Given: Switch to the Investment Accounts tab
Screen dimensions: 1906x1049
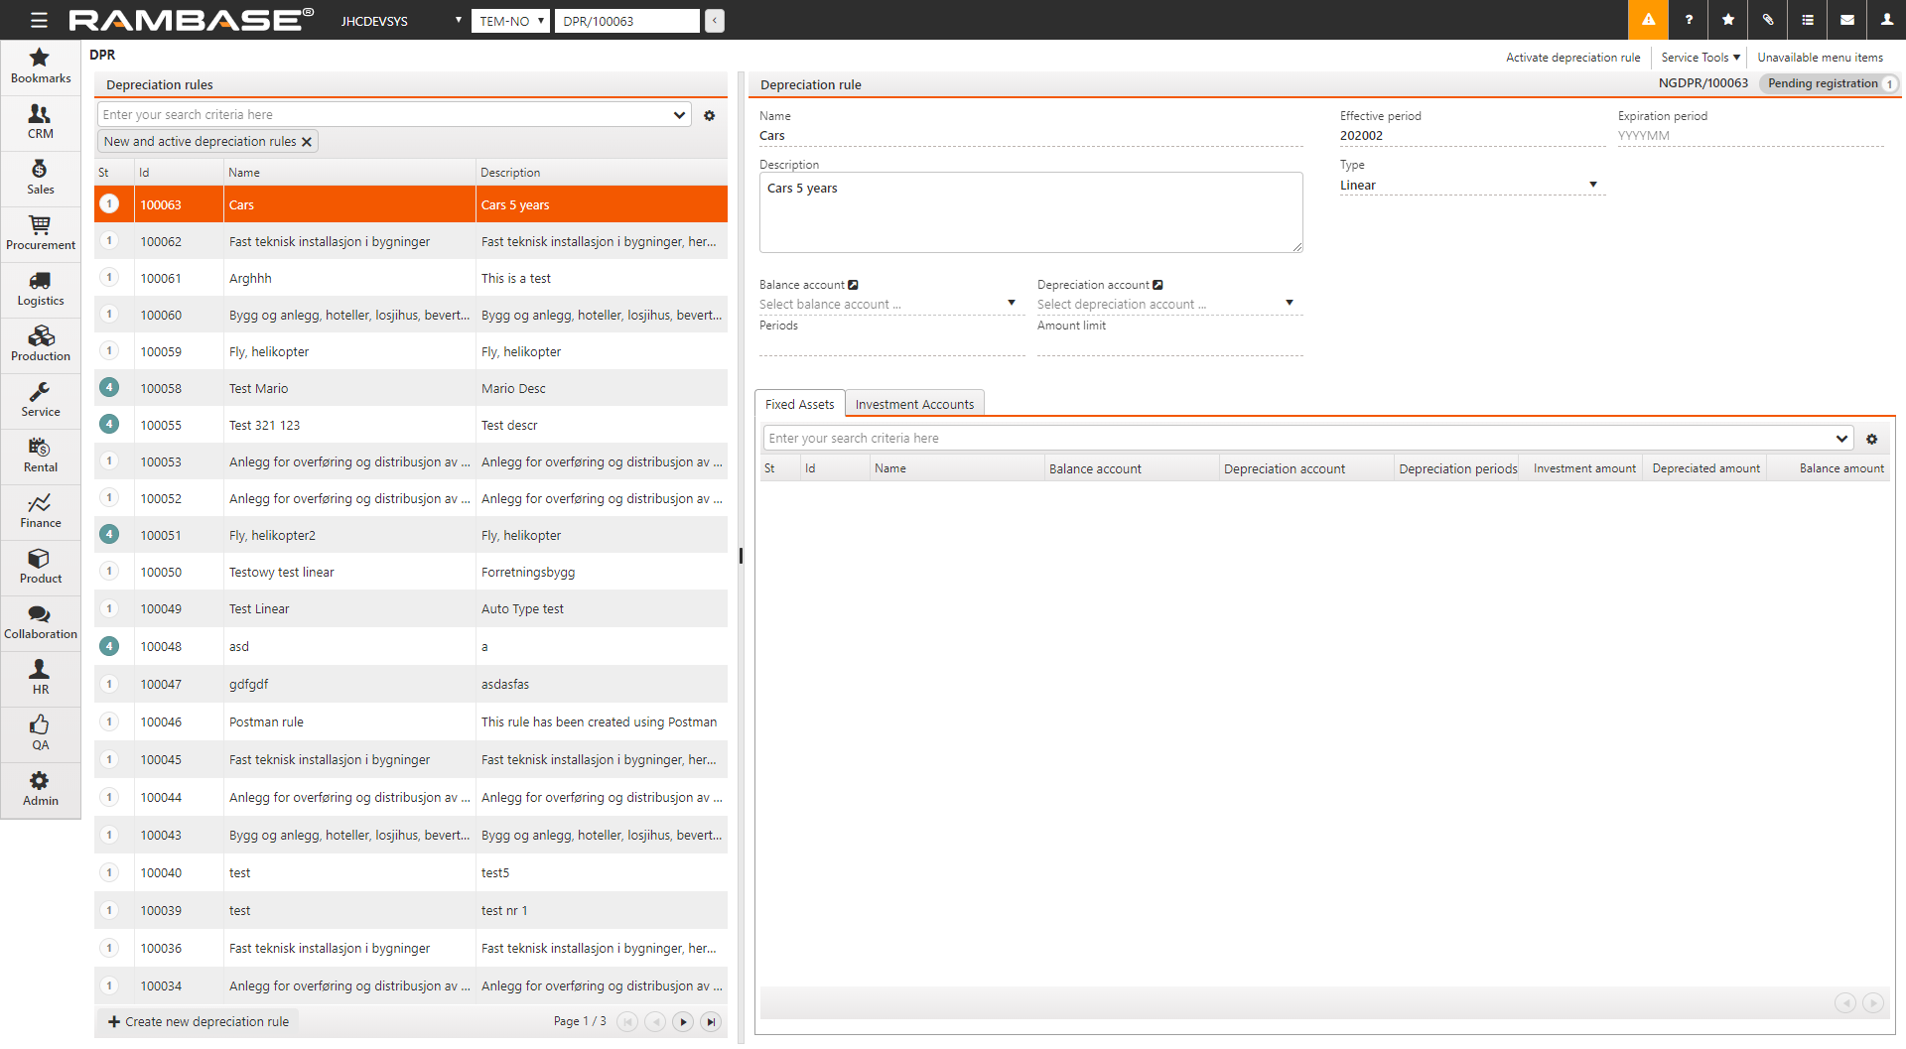Looking at the screenshot, I should coord(913,404).
